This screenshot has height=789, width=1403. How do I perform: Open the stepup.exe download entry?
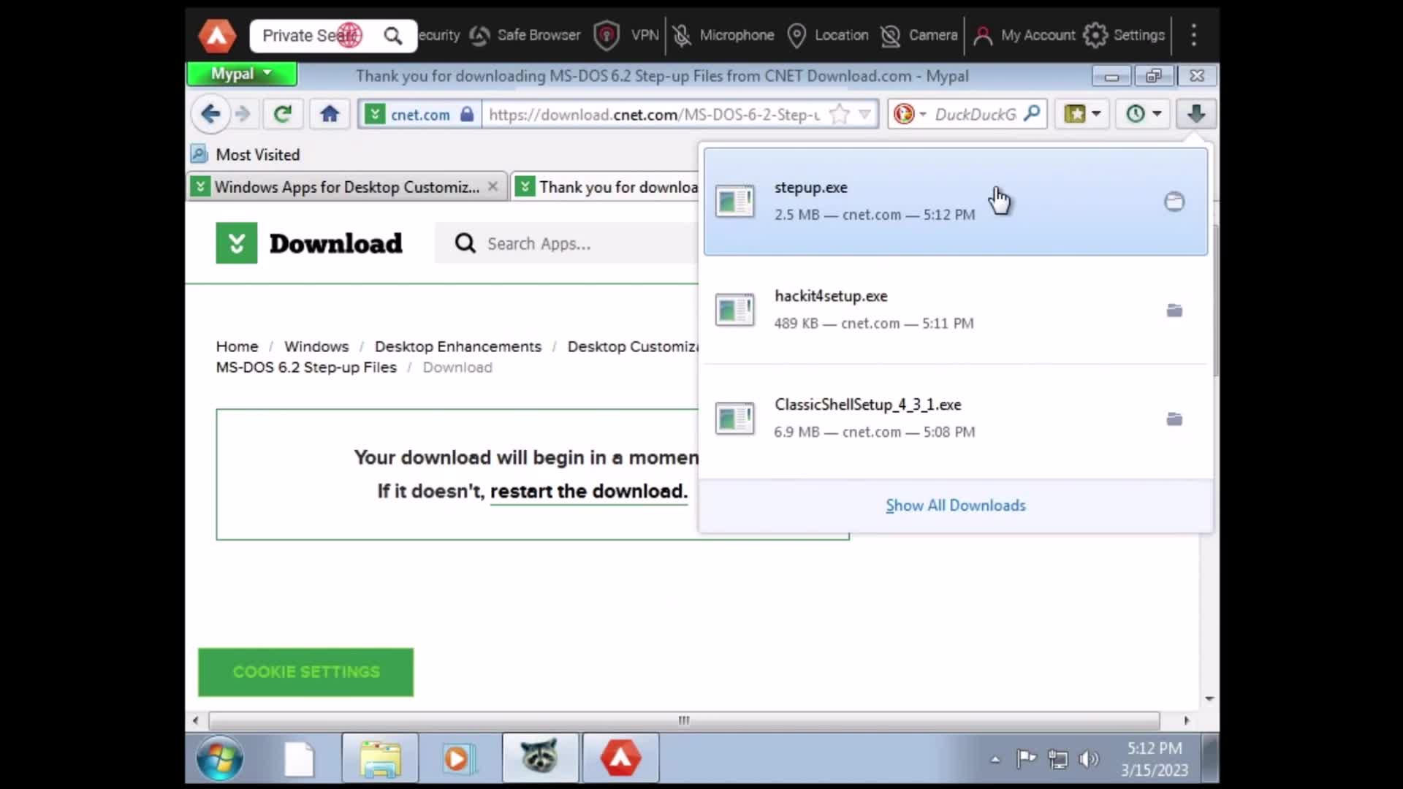(956, 202)
